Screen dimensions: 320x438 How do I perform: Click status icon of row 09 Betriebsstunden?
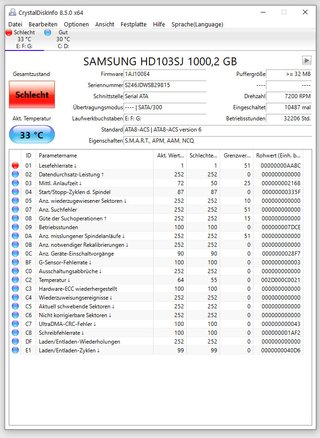(15, 227)
